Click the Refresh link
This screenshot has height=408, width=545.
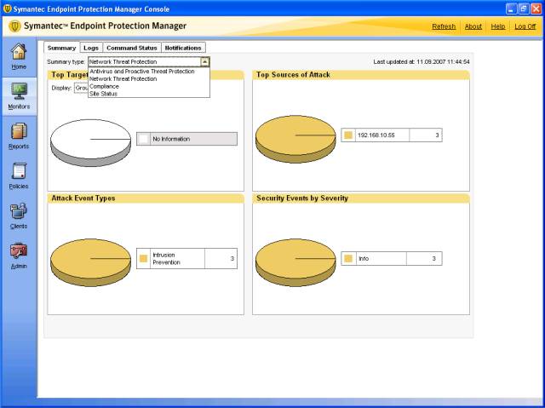[444, 26]
